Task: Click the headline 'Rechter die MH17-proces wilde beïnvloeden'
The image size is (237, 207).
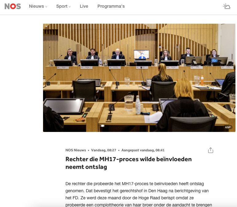Action: (128, 159)
